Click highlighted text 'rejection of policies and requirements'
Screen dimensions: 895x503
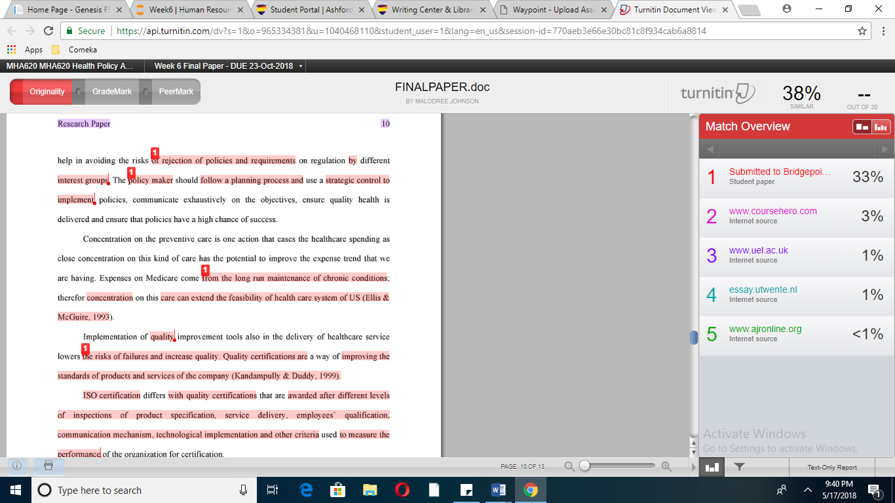coord(229,160)
